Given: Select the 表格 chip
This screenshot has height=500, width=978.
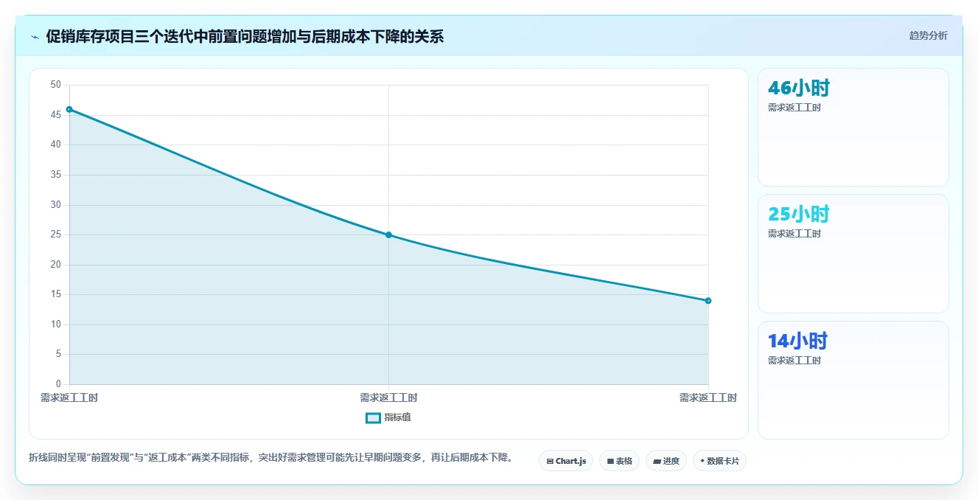Looking at the screenshot, I should click(x=619, y=461).
